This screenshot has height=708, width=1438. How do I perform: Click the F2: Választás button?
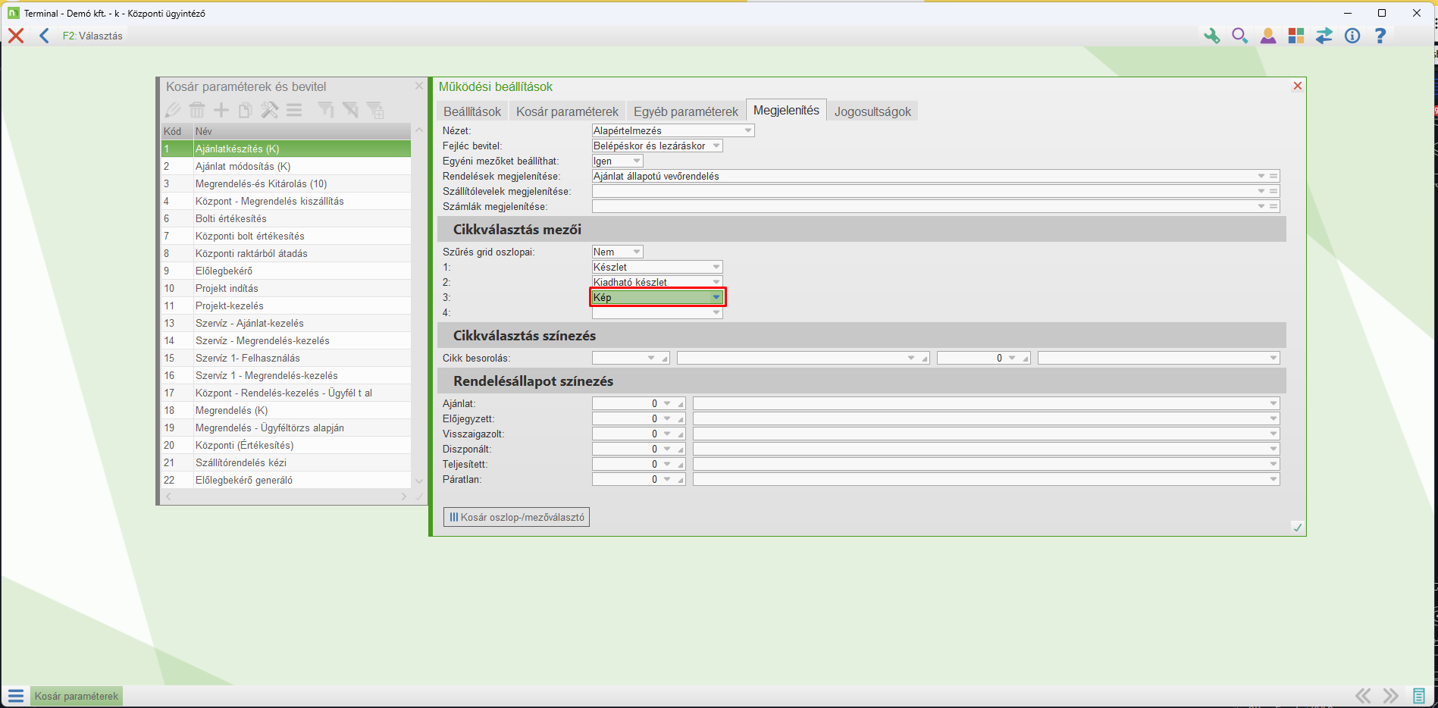click(92, 36)
